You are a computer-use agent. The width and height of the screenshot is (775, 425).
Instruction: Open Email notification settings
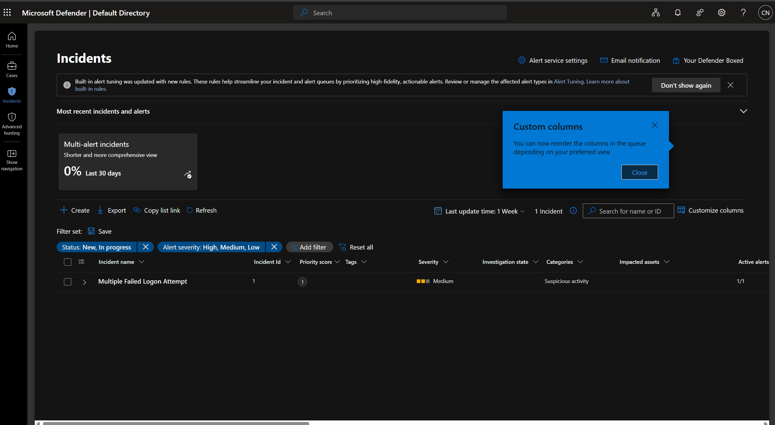coord(630,60)
